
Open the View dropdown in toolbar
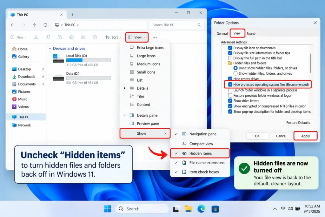pos(137,37)
